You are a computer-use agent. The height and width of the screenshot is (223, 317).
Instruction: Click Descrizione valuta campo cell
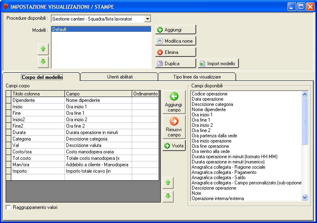[x=98, y=145]
